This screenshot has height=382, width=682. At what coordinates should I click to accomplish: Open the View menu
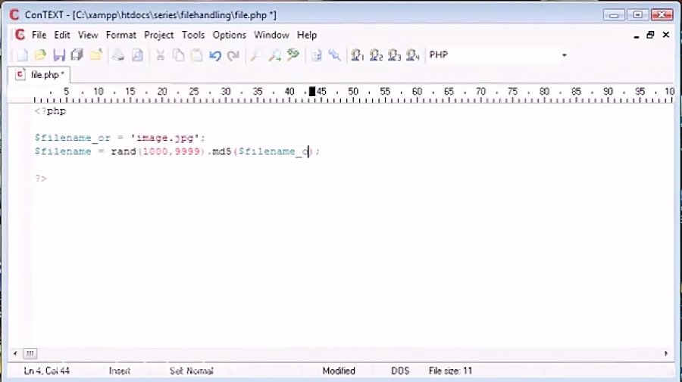(x=88, y=35)
